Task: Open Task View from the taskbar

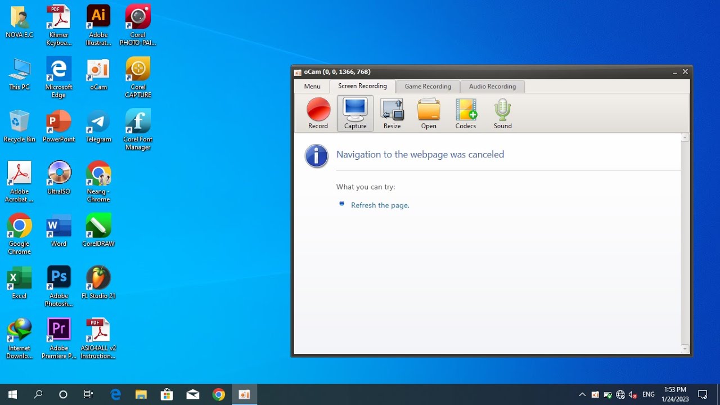Action: pyautogui.click(x=88, y=394)
